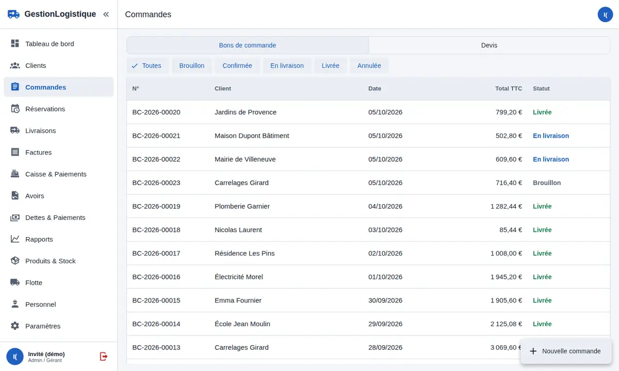The image size is (619, 371).
Task: Click the Personnel worker icon
Action: [15, 304]
